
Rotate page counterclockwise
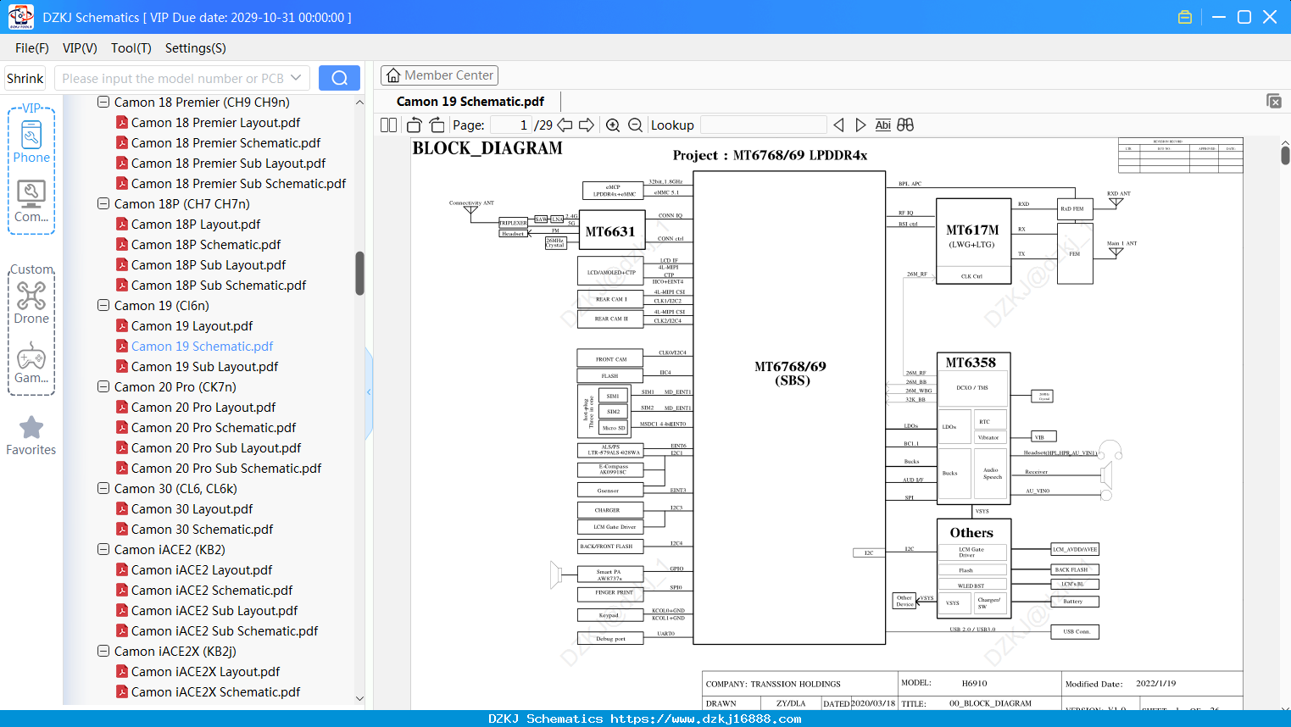414,125
